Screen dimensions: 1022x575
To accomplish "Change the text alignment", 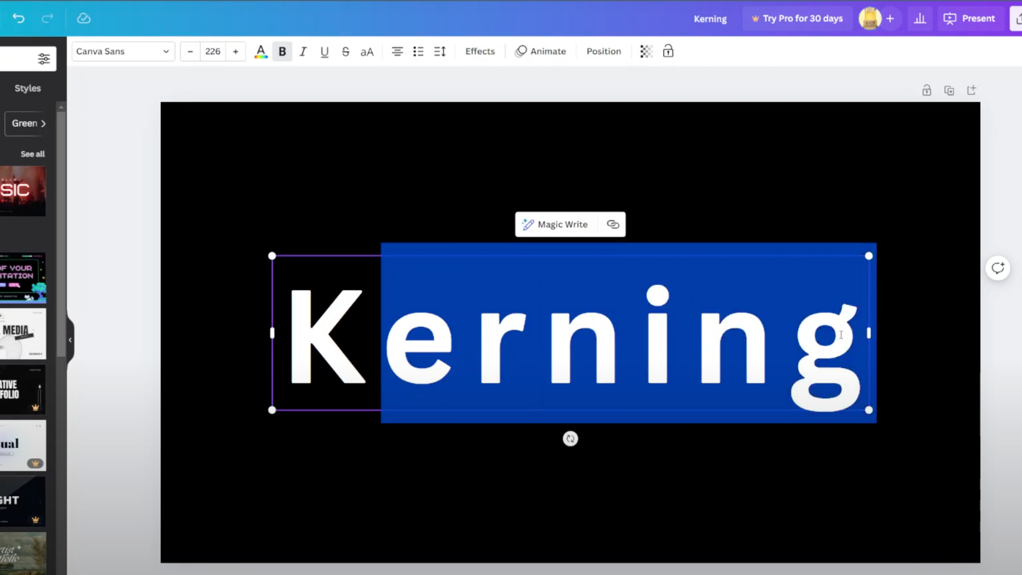I will coord(397,51).
